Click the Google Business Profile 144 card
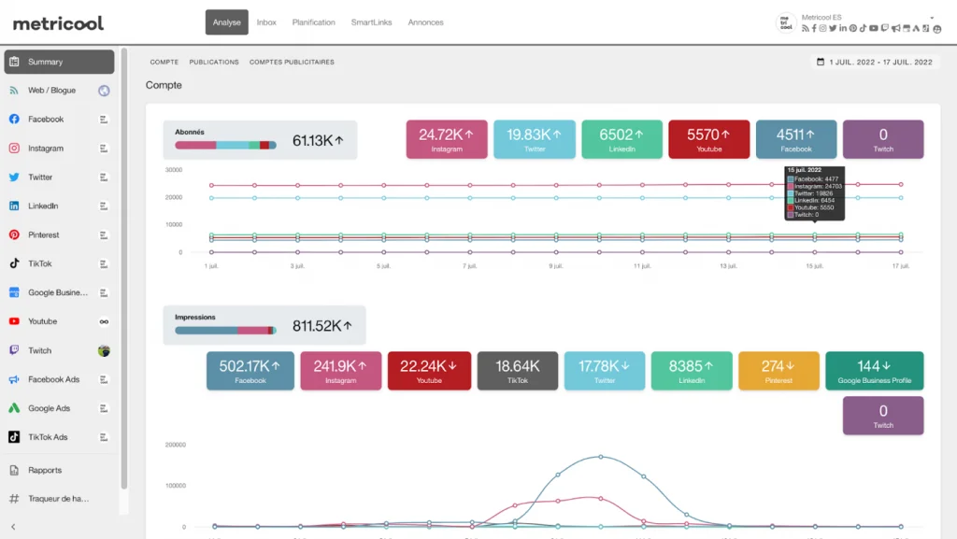The image size is (957, 539). 875,371
